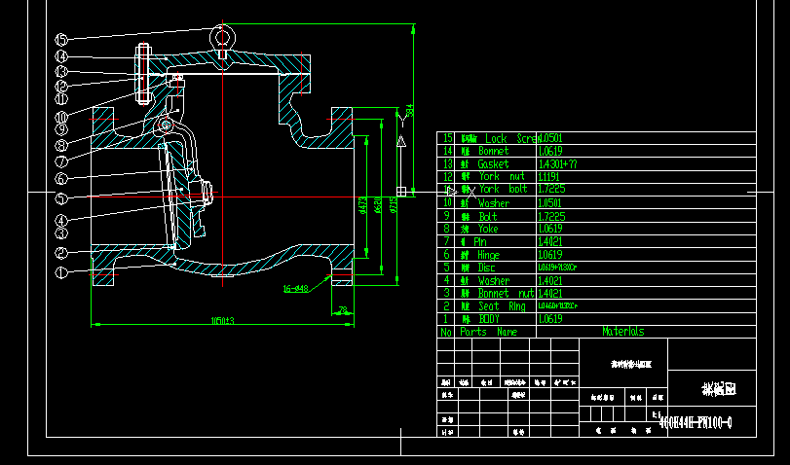Click the hinge pin circle
This screenshot has width=790, height=465.
167,125
